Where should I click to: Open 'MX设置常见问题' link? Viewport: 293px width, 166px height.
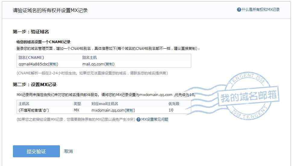[x=155, y=119]
